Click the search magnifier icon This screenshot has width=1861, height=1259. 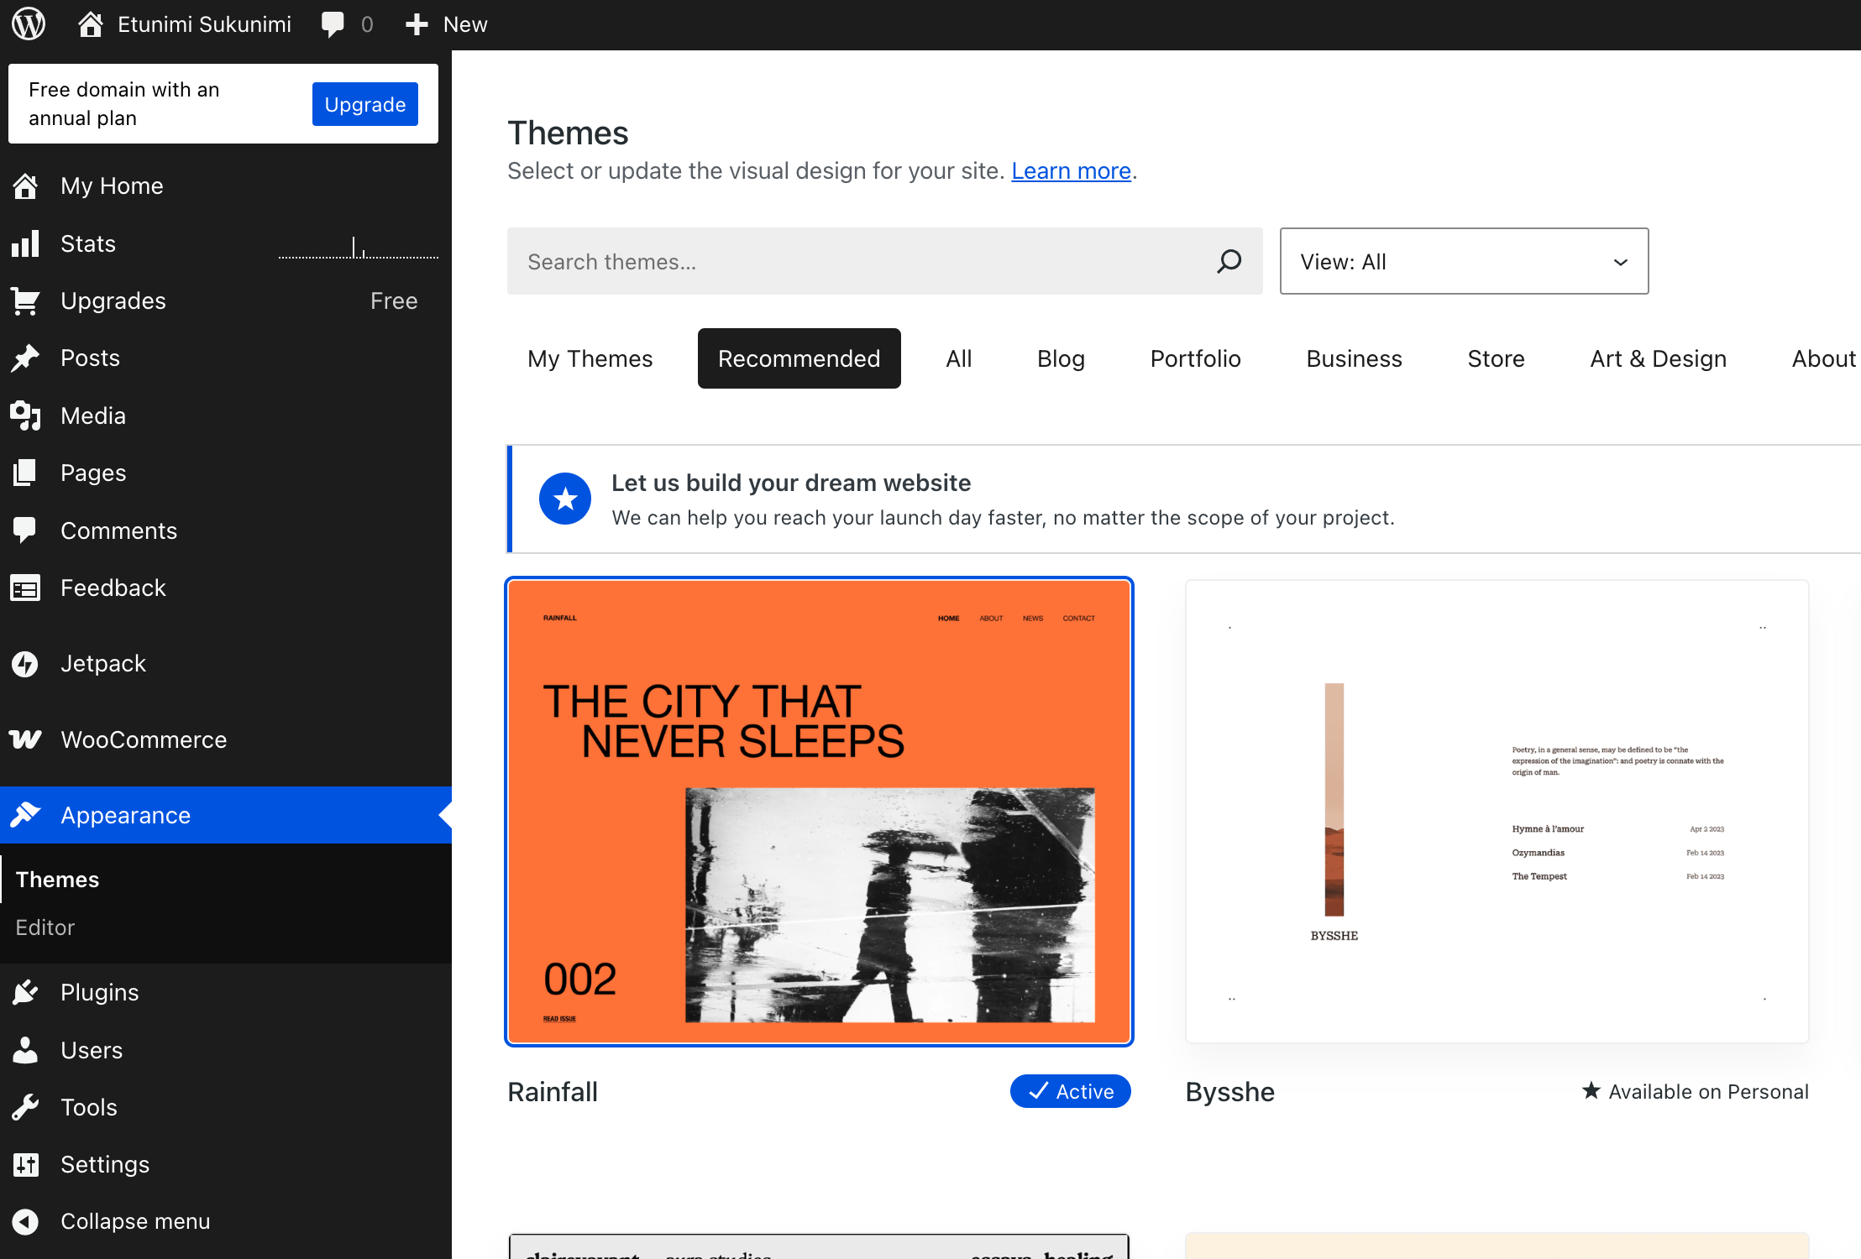click(1229, 261)
